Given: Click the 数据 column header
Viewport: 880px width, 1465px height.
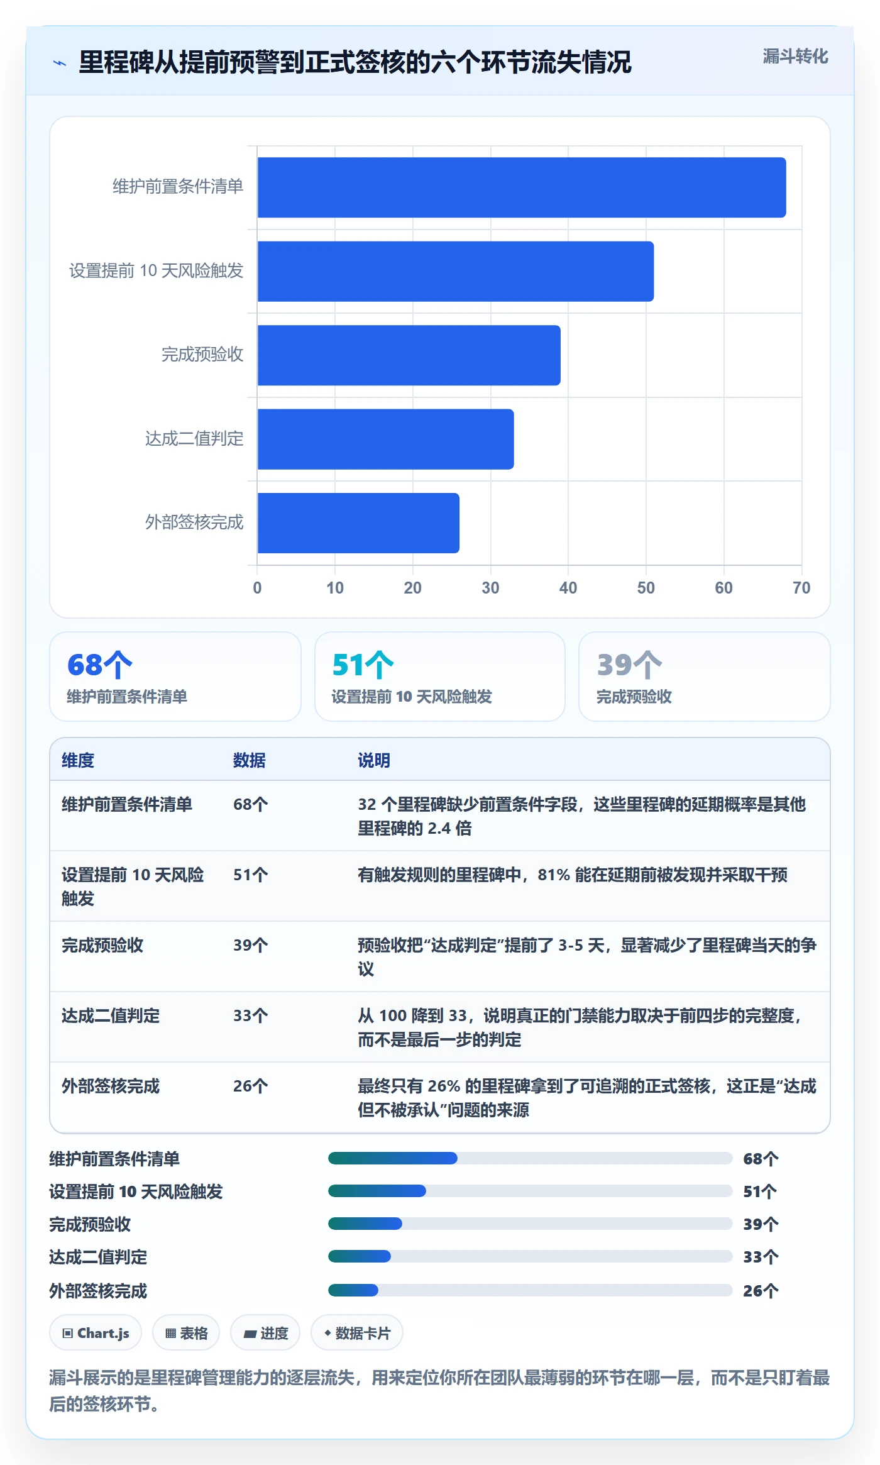Looking at the screenshot, I should click(x=250, y=760).
